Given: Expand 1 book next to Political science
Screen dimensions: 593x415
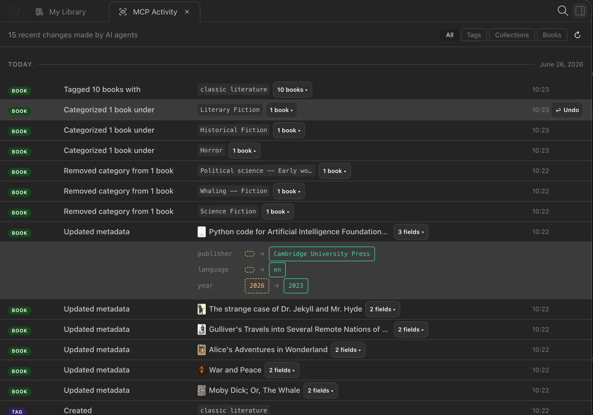Looking at the screenshot, I should 335,171.
